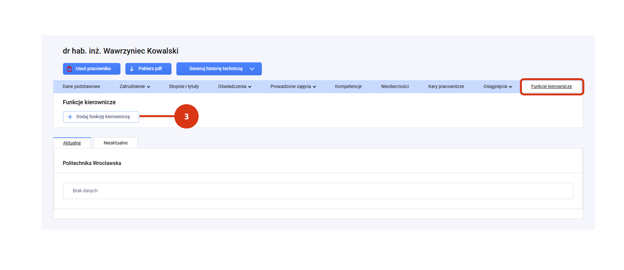The height and width of the screenshot is (270, 624).
Task: Click the plus icon beside Dodaj funkcję kierowniczą
Action: click(70, 117)
